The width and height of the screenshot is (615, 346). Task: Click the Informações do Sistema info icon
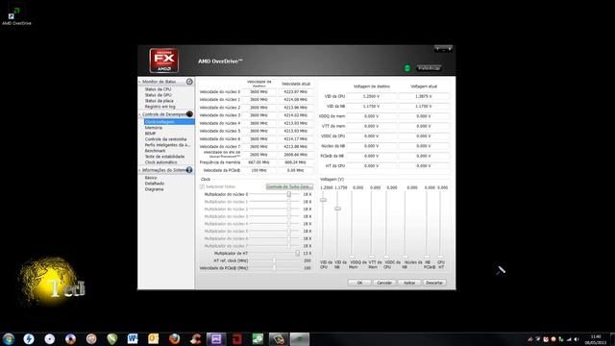pos(189,170)
